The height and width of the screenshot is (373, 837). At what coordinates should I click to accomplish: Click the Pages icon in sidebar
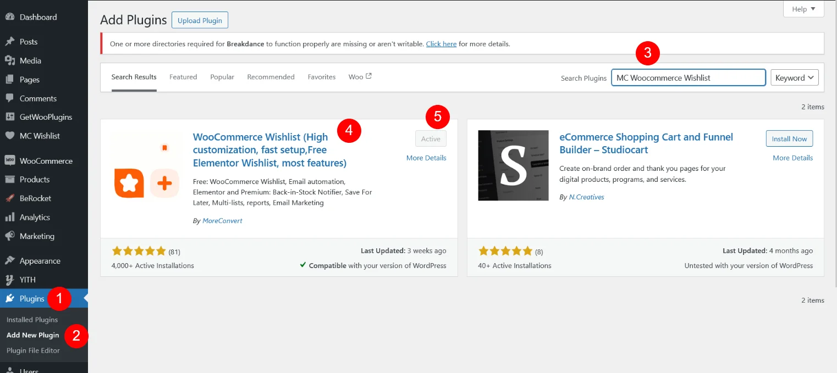click(10, 80)
